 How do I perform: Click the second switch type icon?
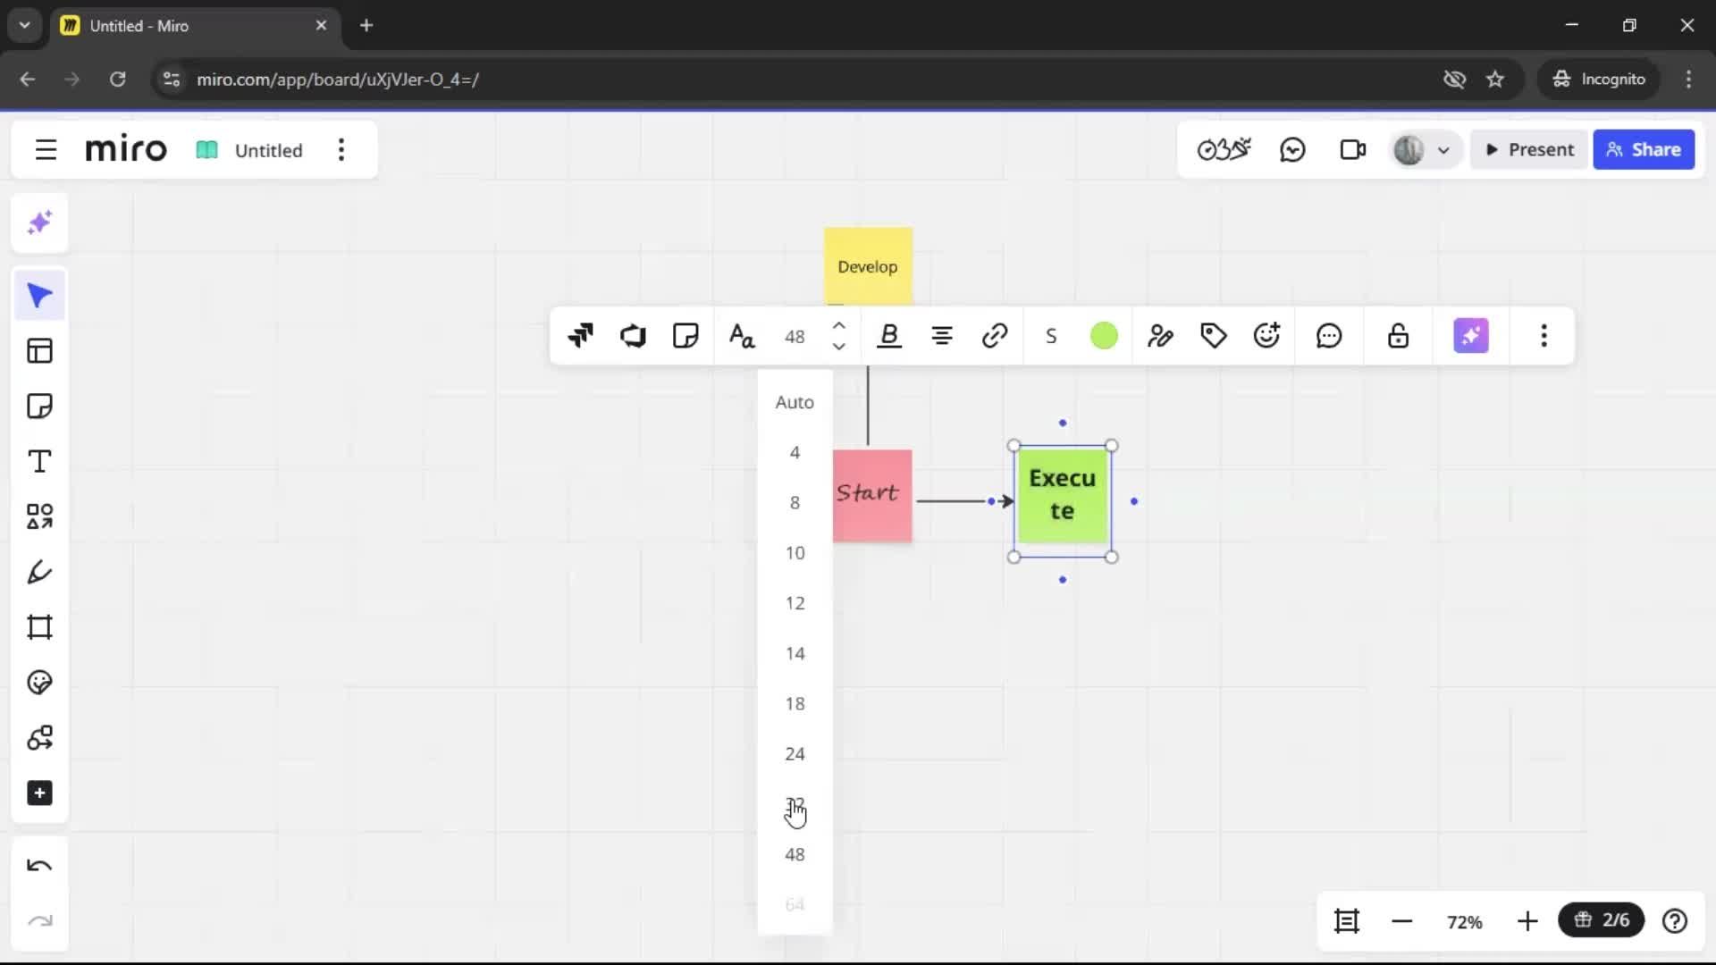633,336
